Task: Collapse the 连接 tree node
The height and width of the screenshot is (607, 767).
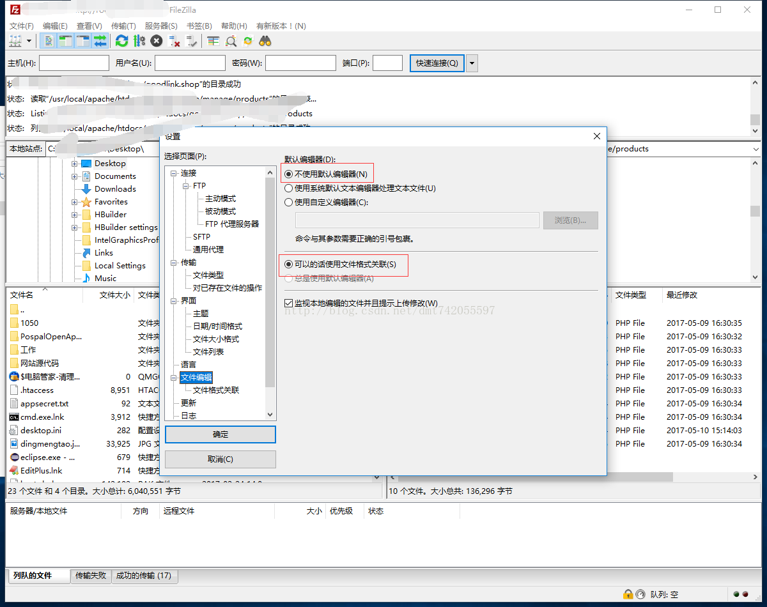Action: [x=174, y=173]
